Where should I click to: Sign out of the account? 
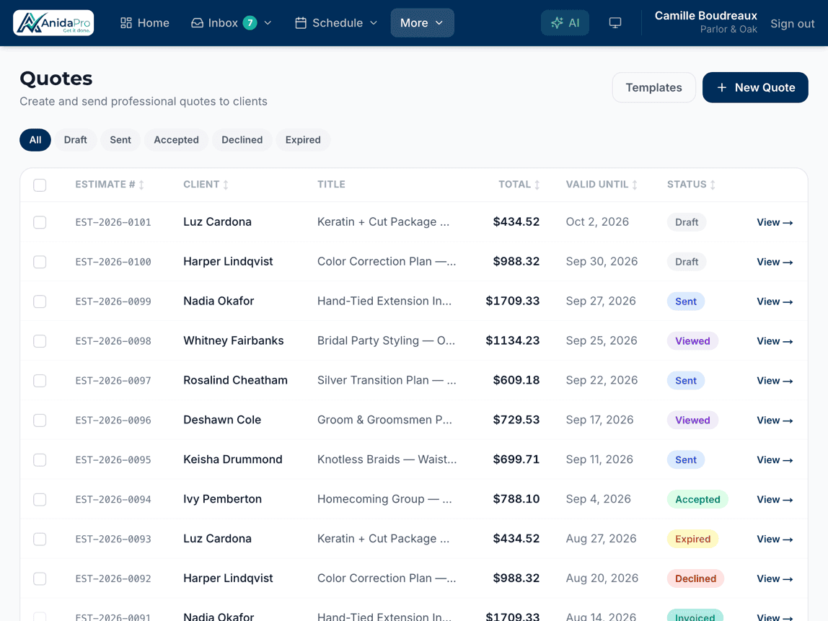[792, 24]
